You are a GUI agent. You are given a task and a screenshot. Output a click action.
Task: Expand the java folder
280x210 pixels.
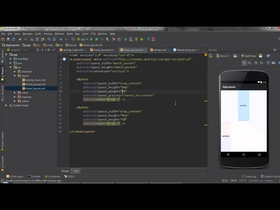(10, 63)
